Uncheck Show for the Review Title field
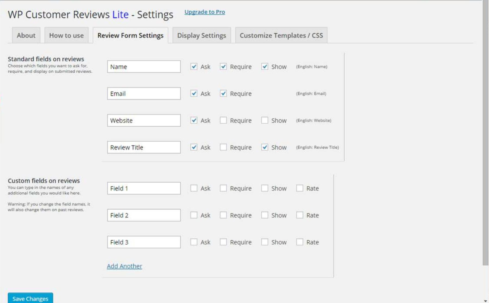This screenshot has width=489, height=303. coord(265,147)
